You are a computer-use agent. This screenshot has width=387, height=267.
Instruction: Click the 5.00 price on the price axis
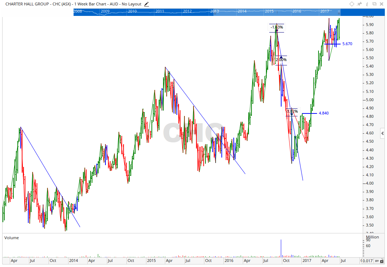point(370,100)
